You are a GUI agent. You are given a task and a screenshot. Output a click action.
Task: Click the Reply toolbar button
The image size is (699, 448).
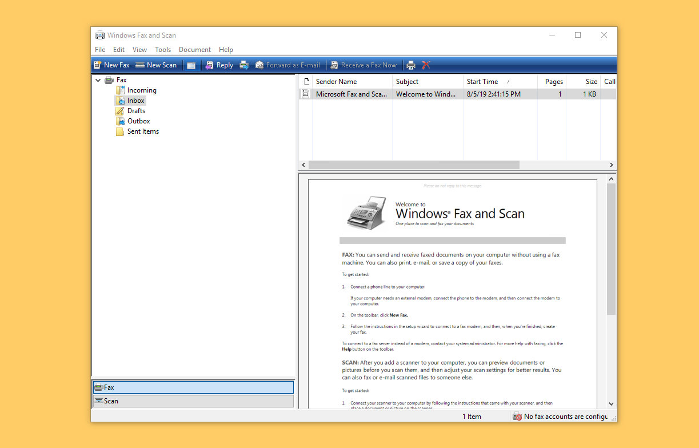click(219, 65)
